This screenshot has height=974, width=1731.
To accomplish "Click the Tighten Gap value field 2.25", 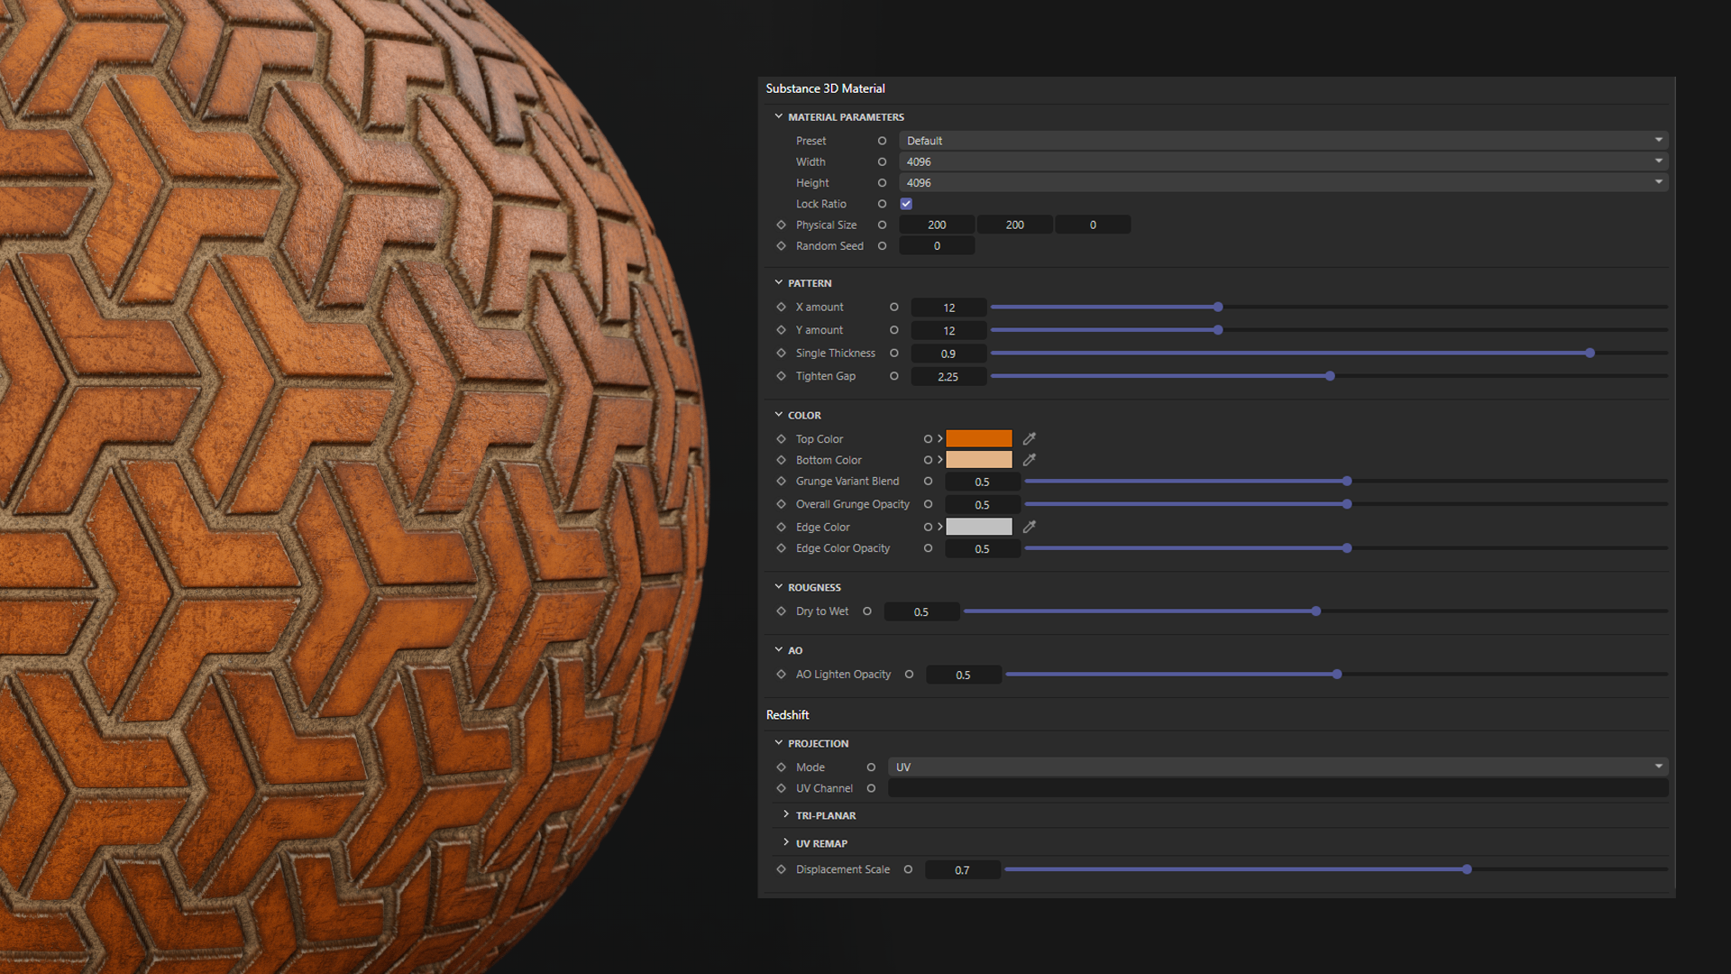I will pos(948,377).
